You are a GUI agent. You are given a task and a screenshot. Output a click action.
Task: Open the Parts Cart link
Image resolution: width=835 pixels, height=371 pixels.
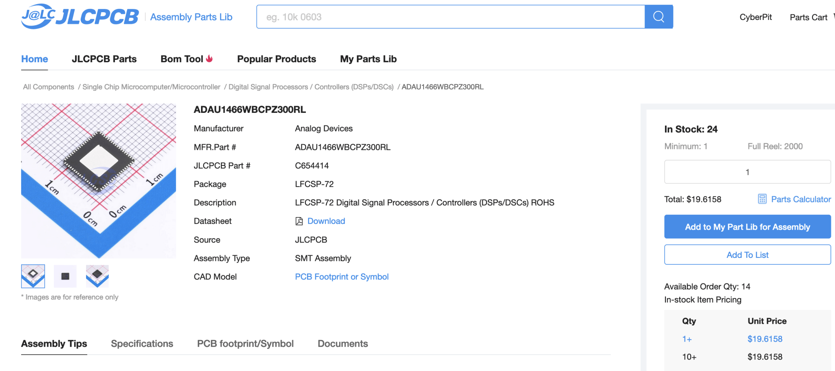click(x=808, y=17)
